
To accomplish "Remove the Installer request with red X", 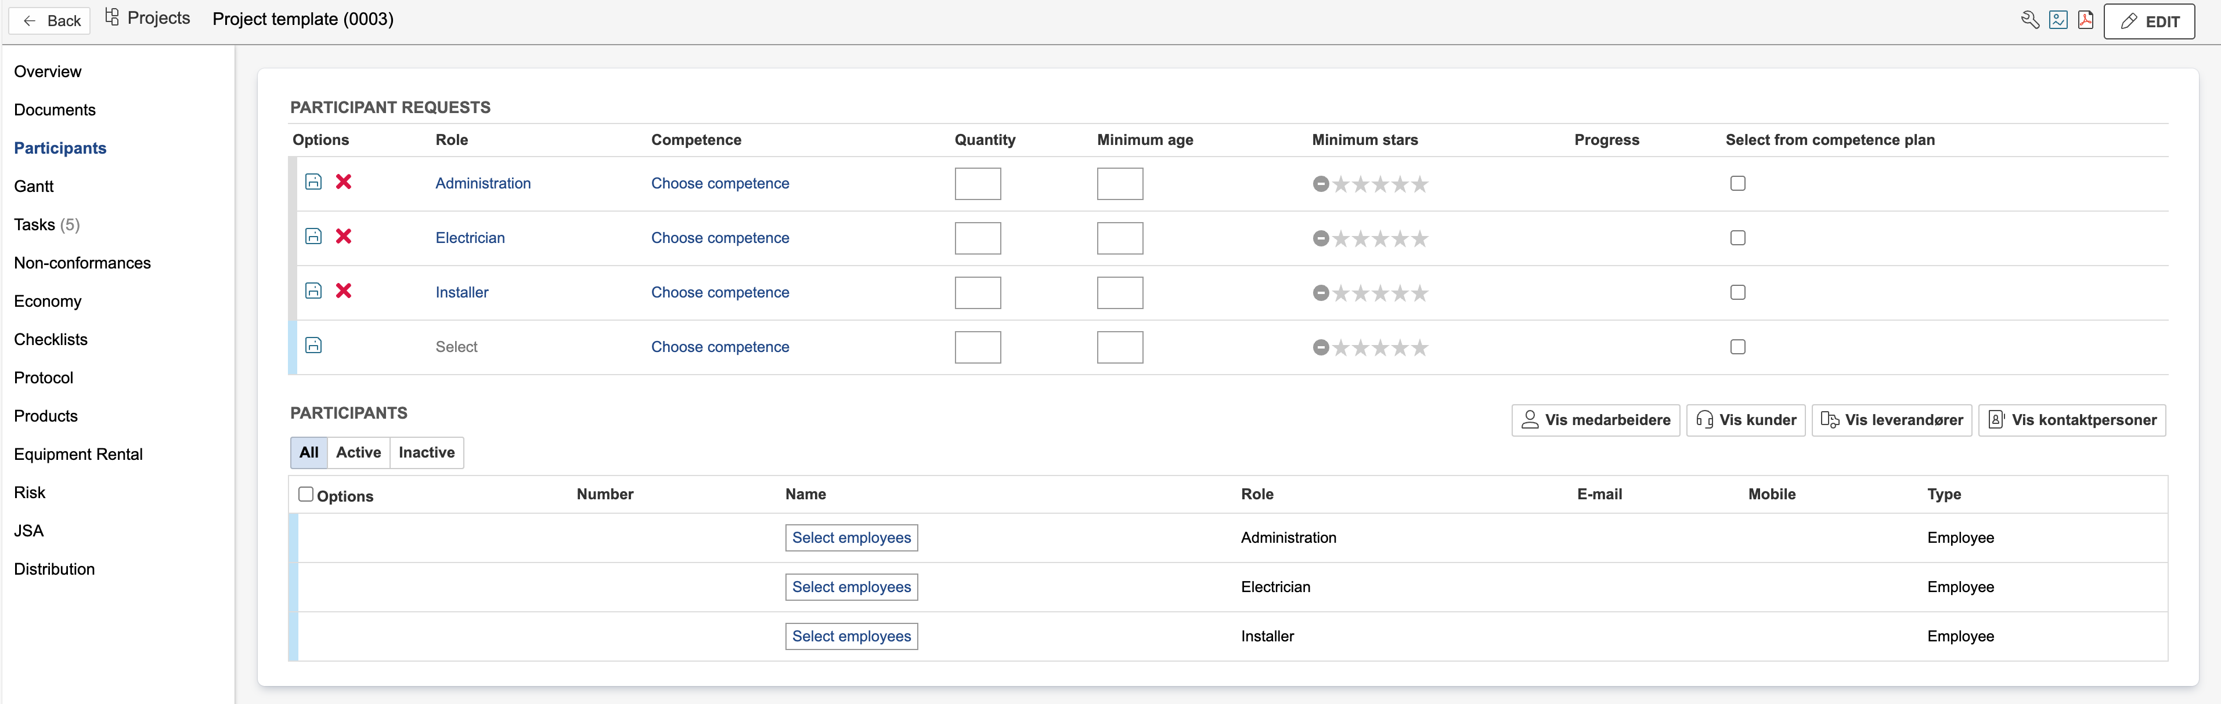I will click(343, 291).
